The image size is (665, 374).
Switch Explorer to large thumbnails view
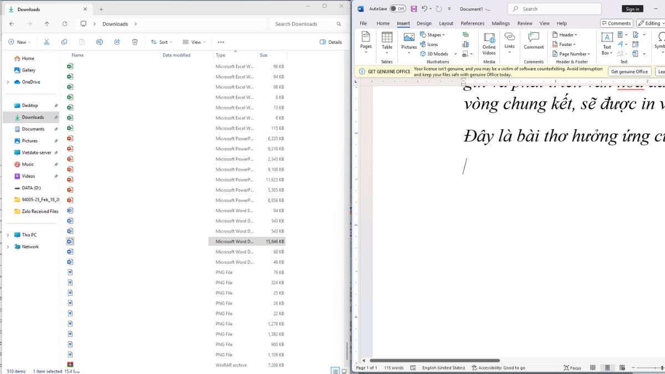coord(344,371)
